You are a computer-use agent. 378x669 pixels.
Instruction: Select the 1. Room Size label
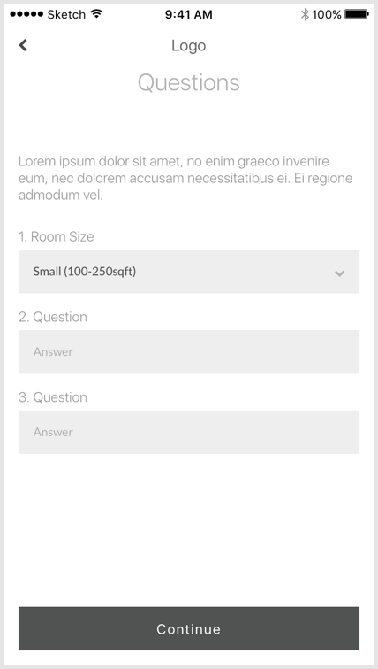click(x=57, y=236)
